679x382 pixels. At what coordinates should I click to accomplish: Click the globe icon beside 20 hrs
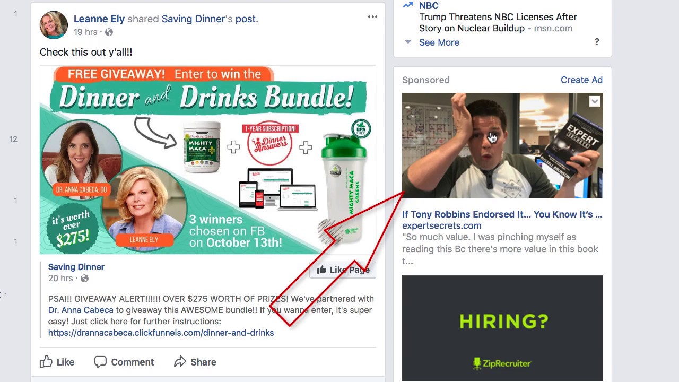coord(84,279)
